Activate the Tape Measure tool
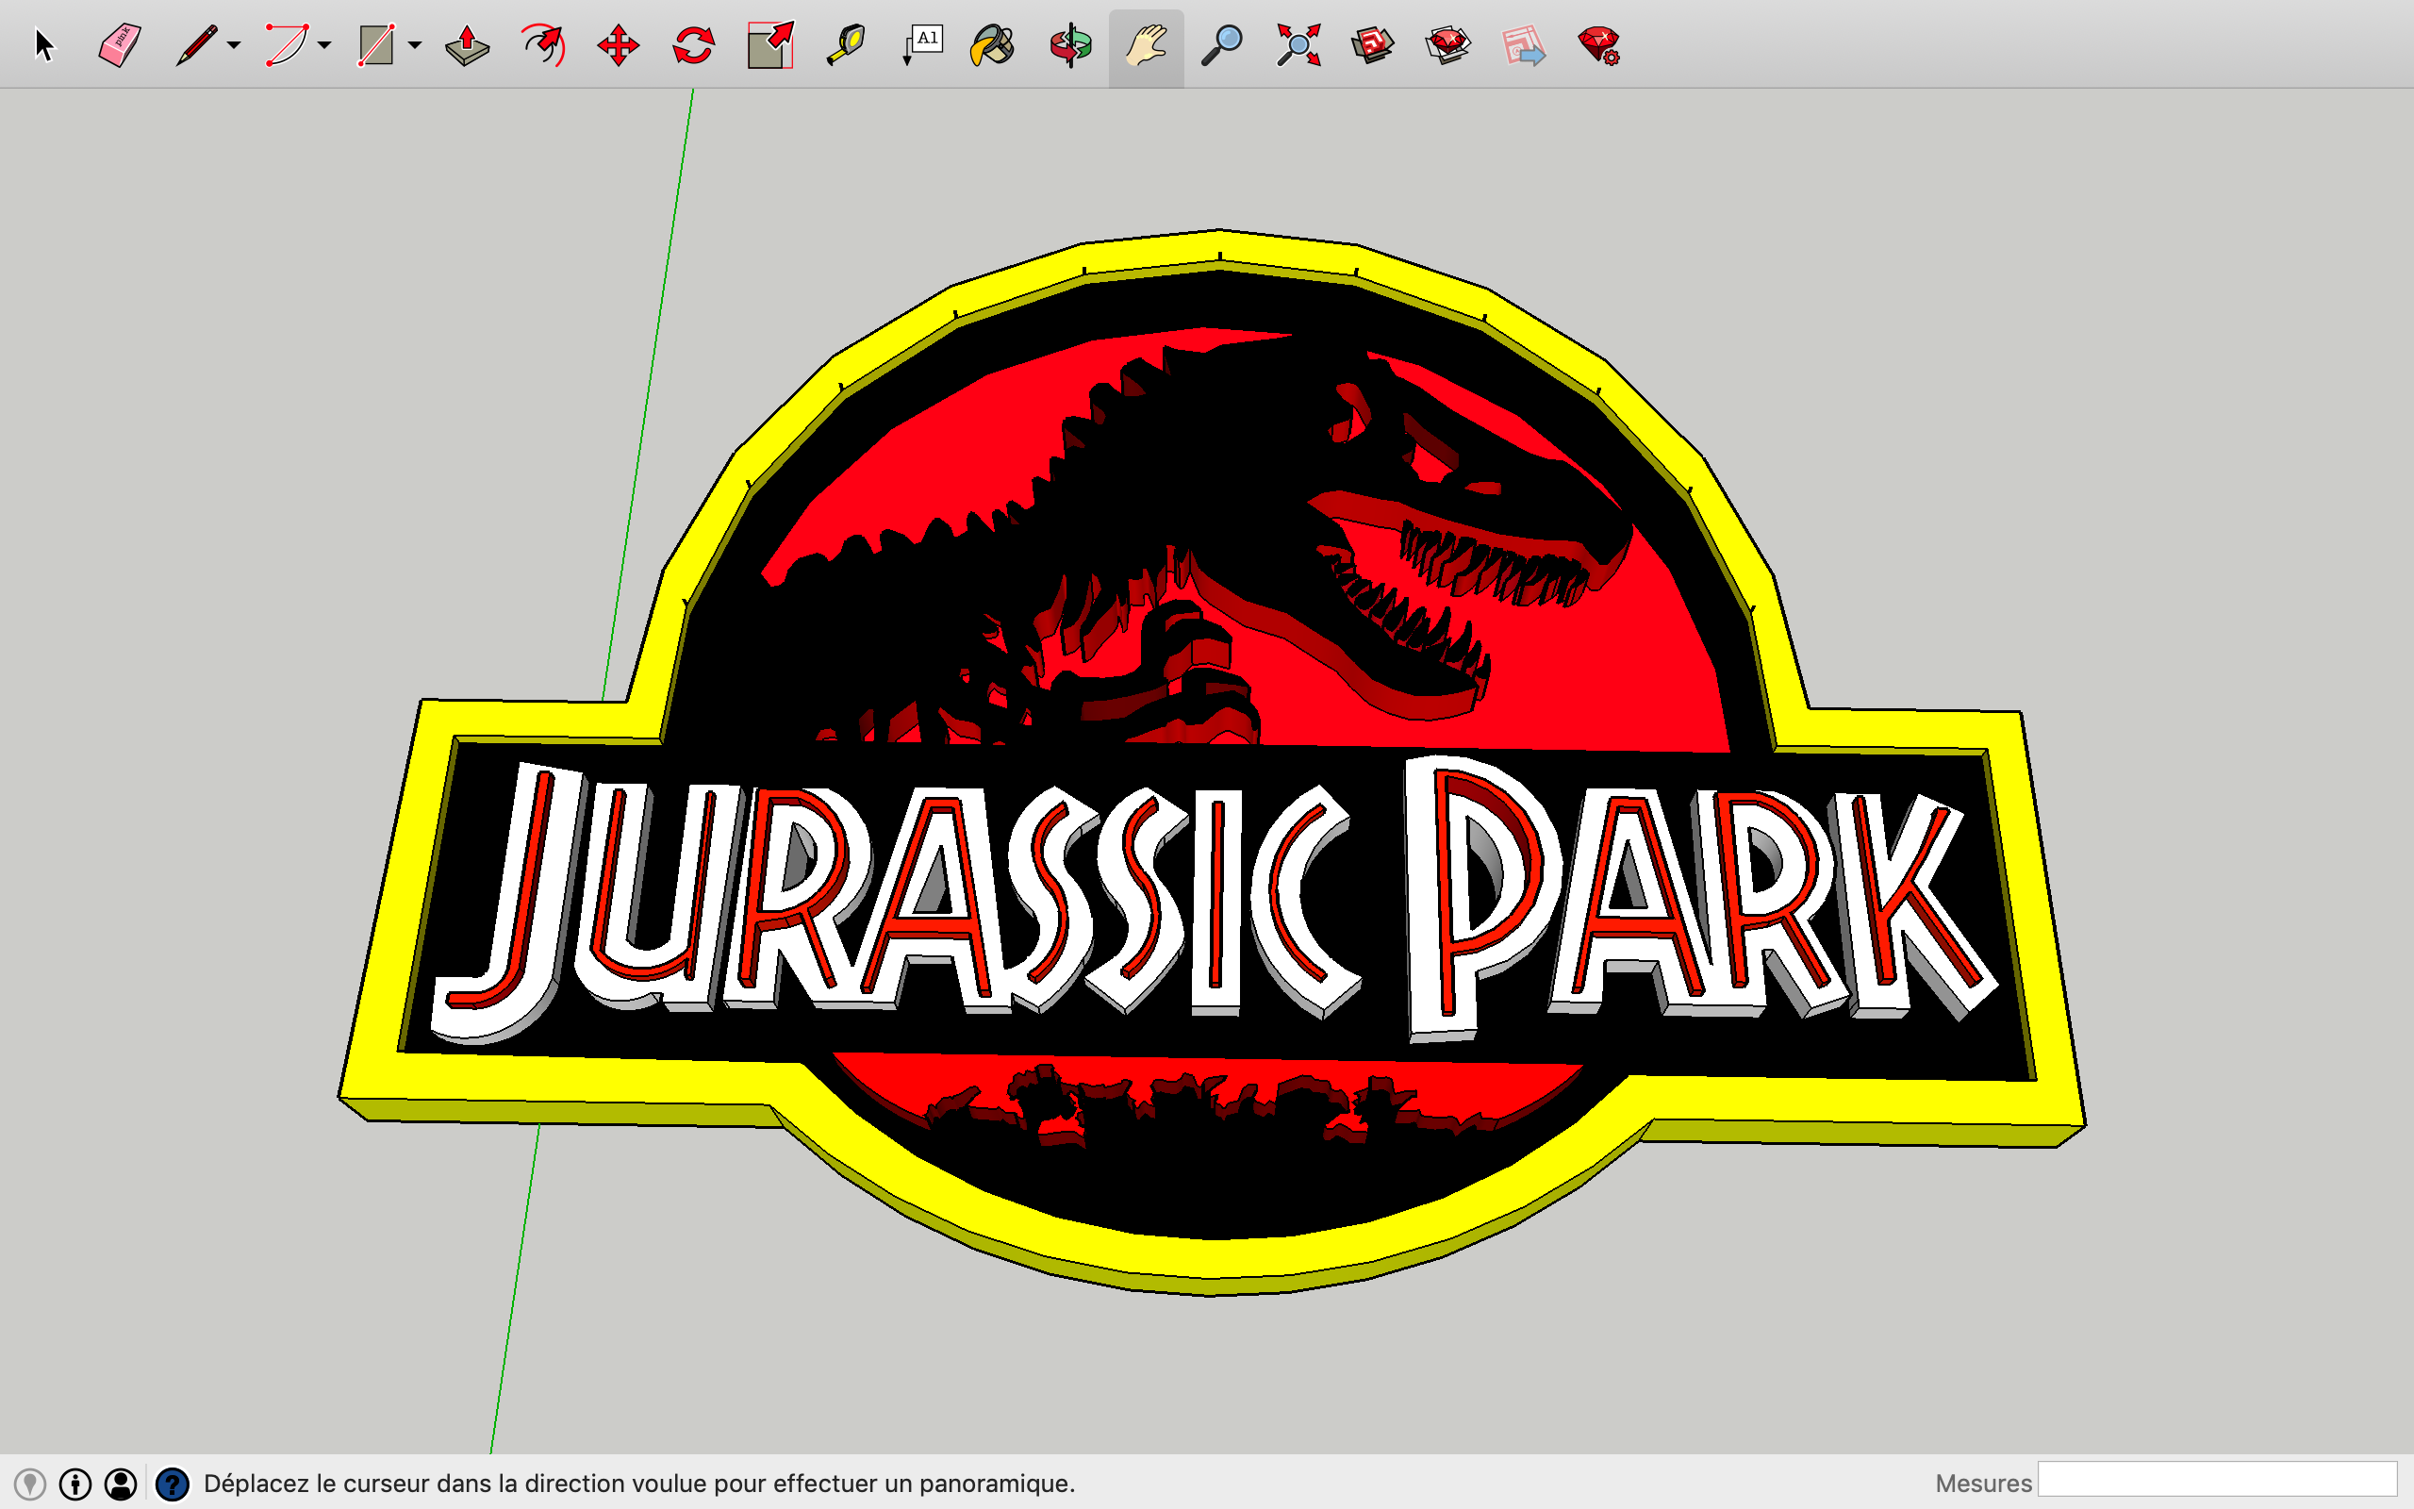 pos(846,46)
